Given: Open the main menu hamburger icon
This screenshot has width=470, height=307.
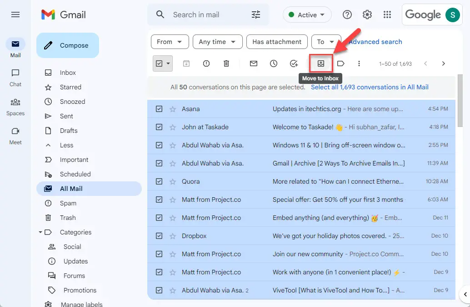Looking at the screenshot, I should (x=15, y=15).
